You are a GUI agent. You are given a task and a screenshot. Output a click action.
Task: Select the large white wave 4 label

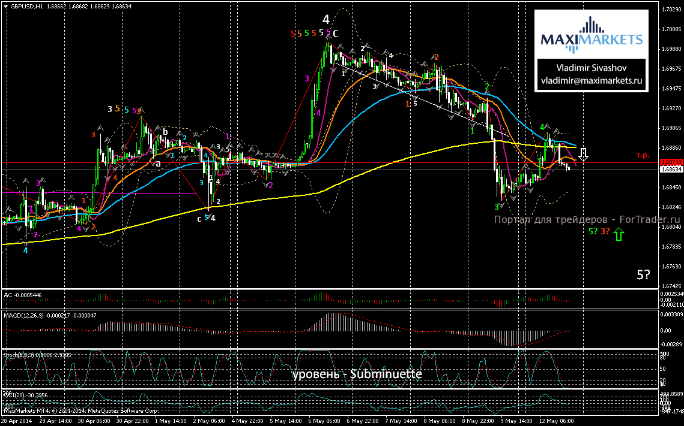(325, 19)
